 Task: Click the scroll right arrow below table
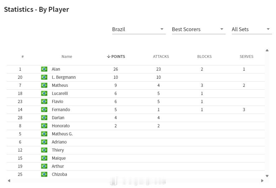262,181
